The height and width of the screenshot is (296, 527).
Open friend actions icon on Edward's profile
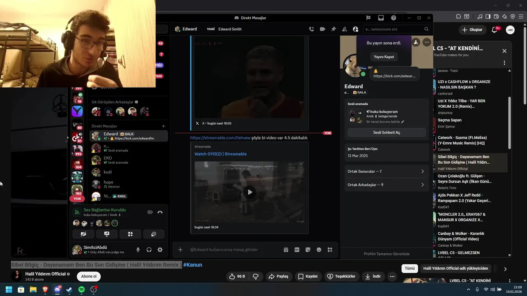[x=416, y=42]
